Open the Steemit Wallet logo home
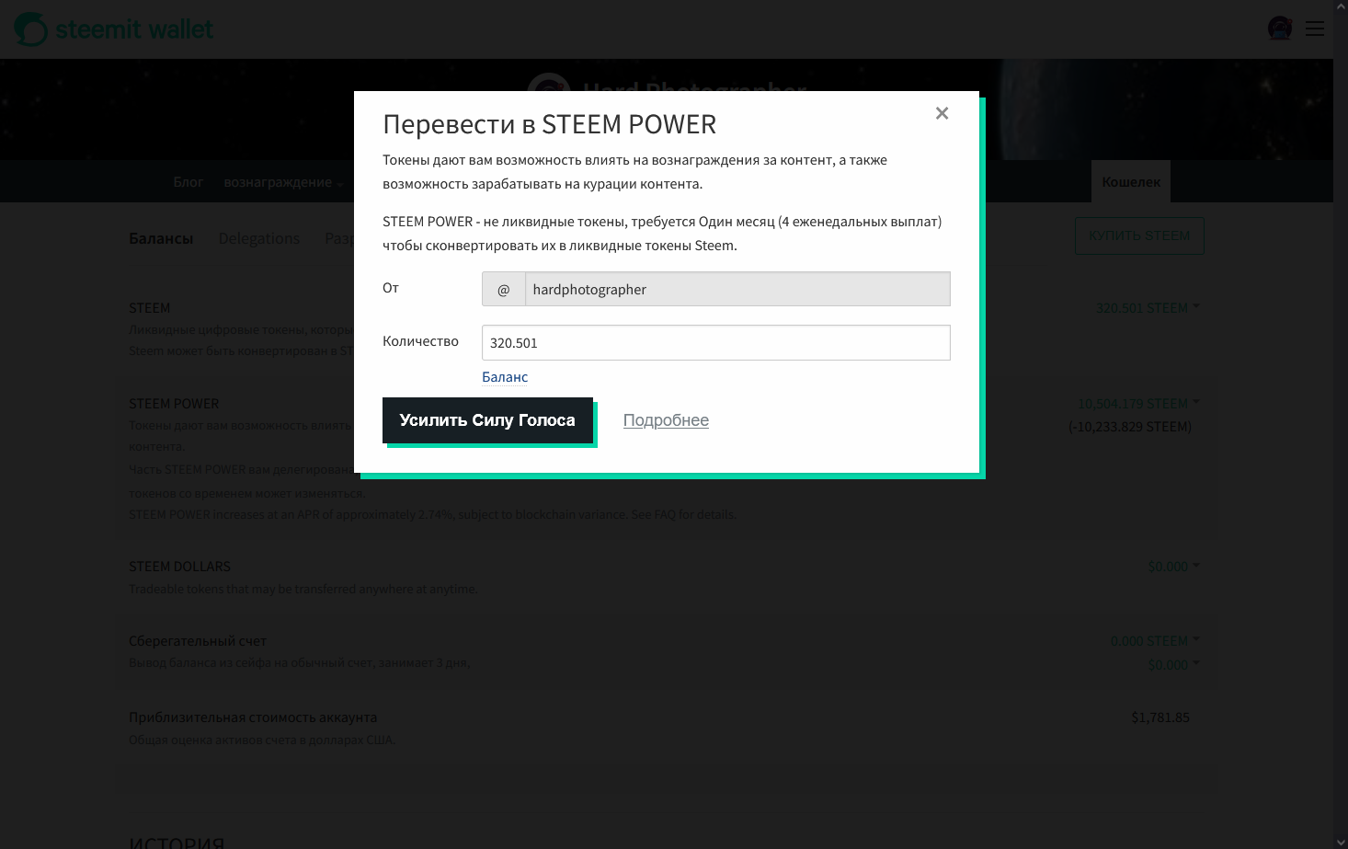 click(114, 29)
